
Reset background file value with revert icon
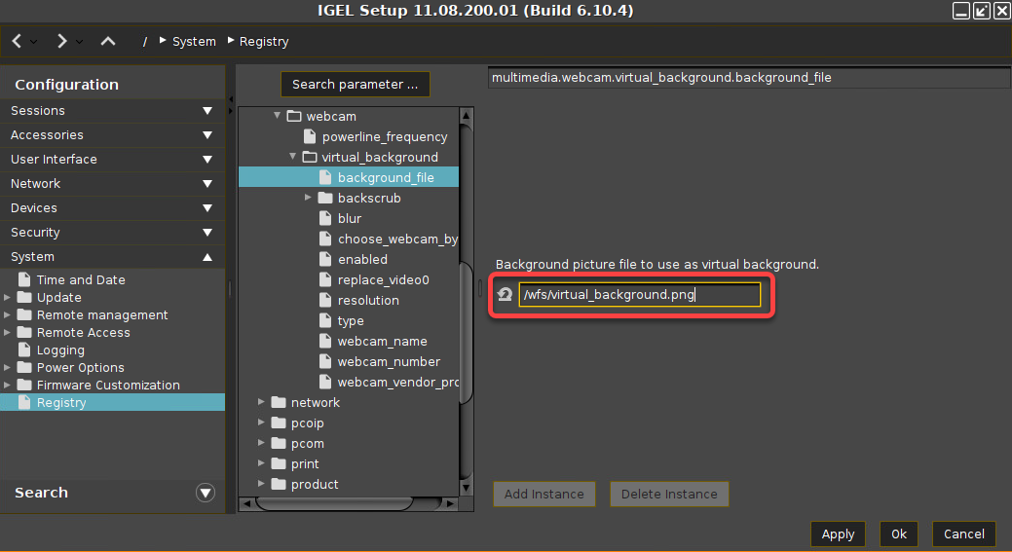click(505, 295)
